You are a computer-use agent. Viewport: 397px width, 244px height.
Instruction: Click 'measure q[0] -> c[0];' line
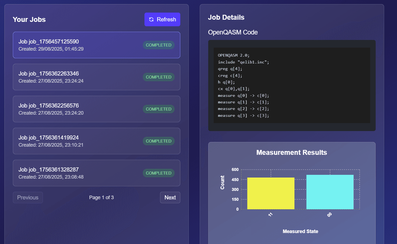point(244,95)
